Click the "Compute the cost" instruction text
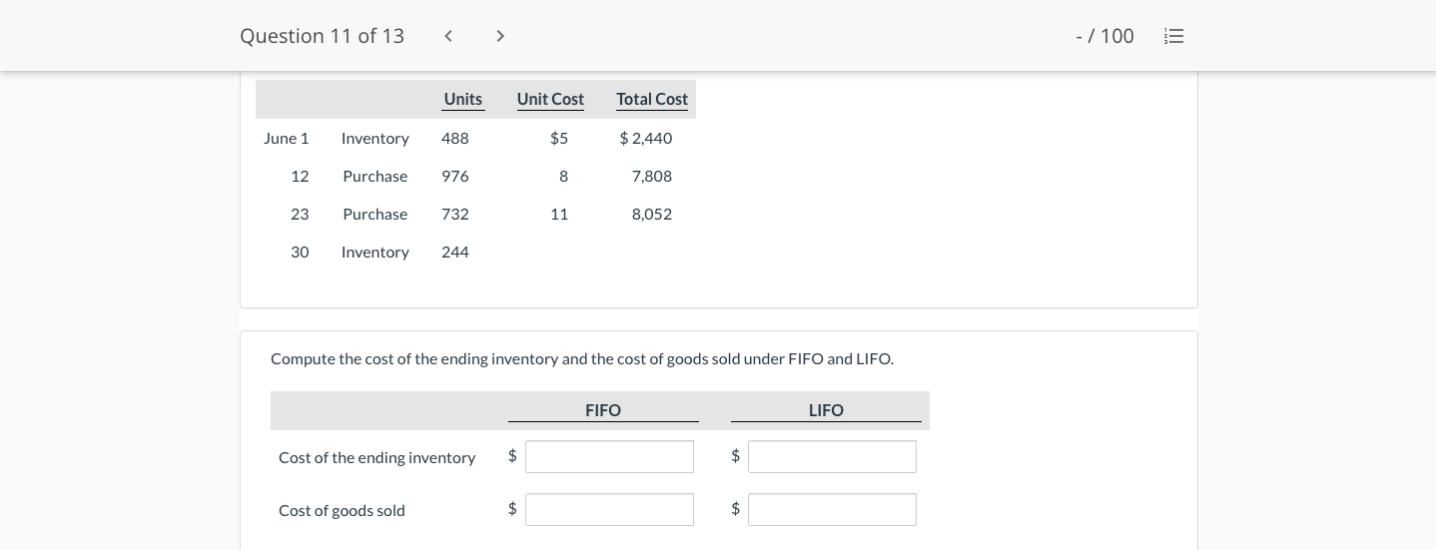Viewport: 1436px width, 550px height. point(581,358)
